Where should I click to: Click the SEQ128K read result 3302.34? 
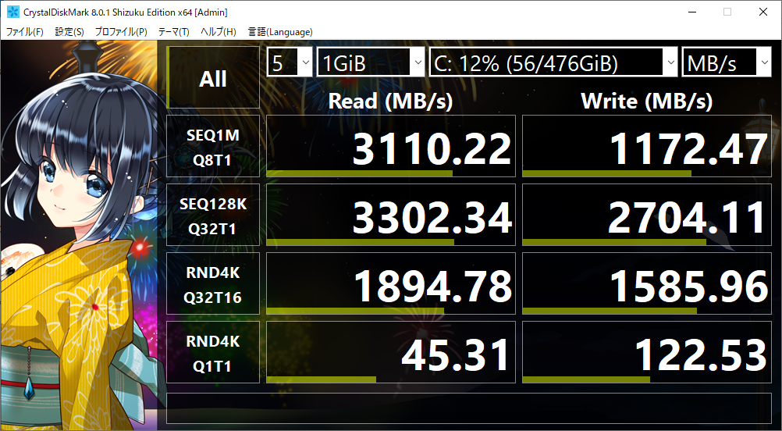[x=391, y=215]
